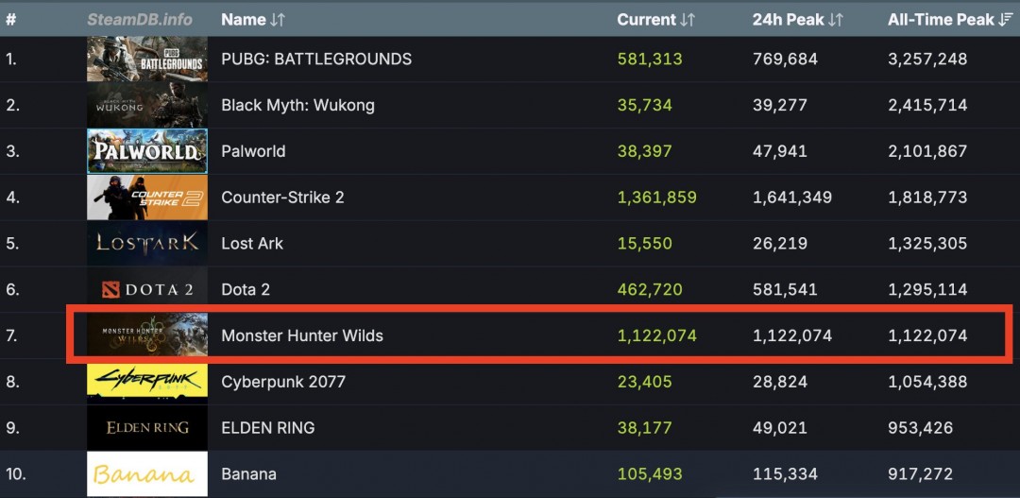Click the ELDEN RING game name
This screenshot has height=498, width=1020.
coord(266,427)
